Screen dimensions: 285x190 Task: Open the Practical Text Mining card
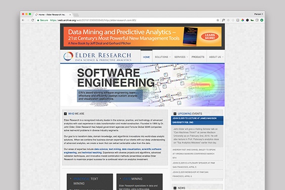pyautogui.click(x=90, y=182)
